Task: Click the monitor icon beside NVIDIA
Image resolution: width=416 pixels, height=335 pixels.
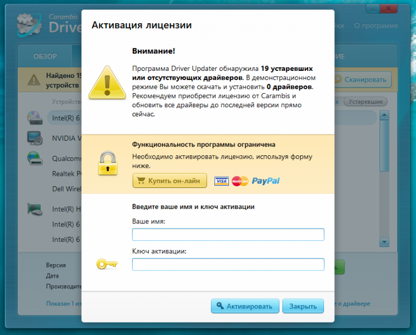Action: pos(35,138)
